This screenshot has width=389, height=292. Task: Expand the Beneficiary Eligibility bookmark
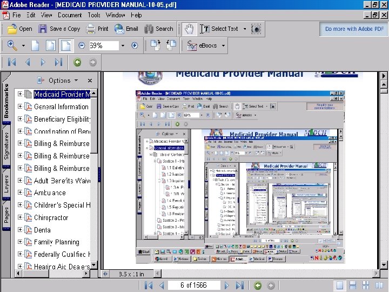(20, 118)
